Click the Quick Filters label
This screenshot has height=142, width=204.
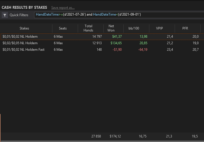click(x=19, y=15)
